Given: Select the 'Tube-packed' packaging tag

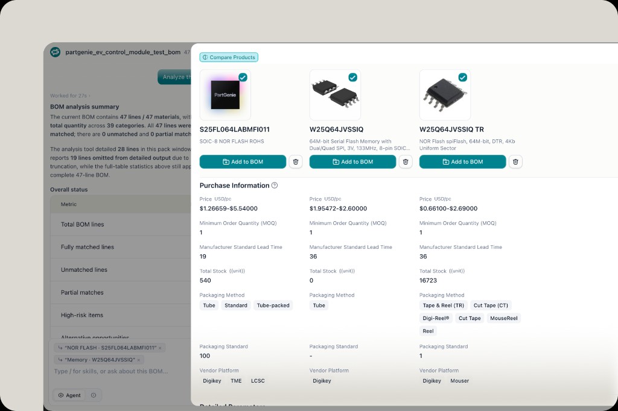Looking at the screenshot, I should click(x=273, y=306).
